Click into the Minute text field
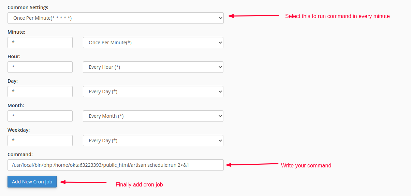 pos(40,43)
